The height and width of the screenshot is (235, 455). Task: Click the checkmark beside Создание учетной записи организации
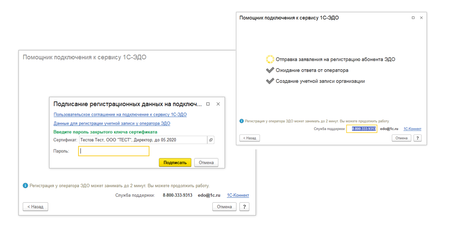point(270,81)
